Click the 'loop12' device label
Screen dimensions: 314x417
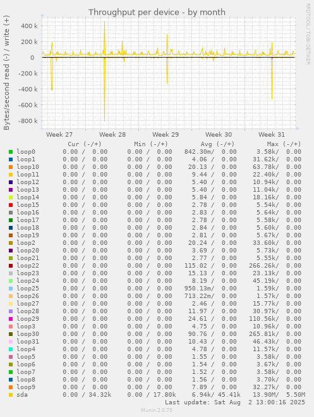[28, 182]
